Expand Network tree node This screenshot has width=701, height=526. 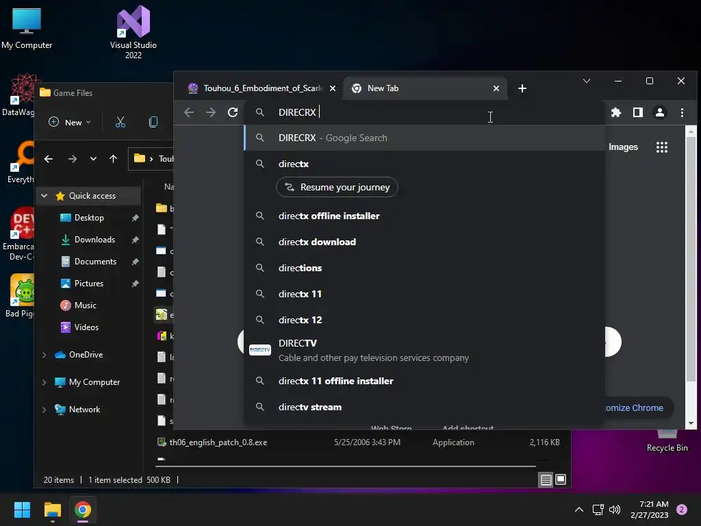point(44,410)
